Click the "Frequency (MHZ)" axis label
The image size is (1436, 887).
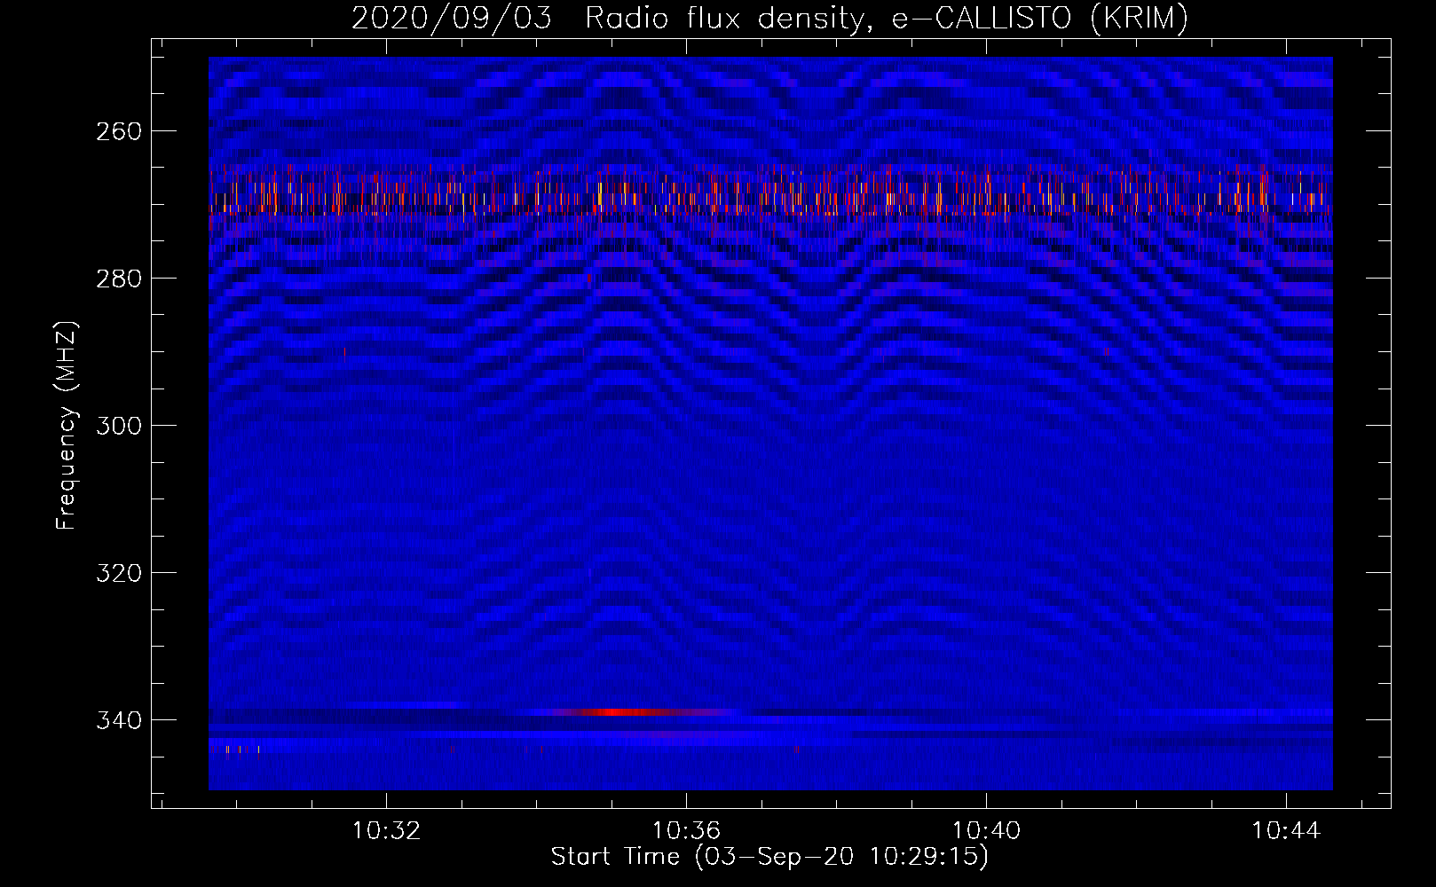[x=67, y=426]
